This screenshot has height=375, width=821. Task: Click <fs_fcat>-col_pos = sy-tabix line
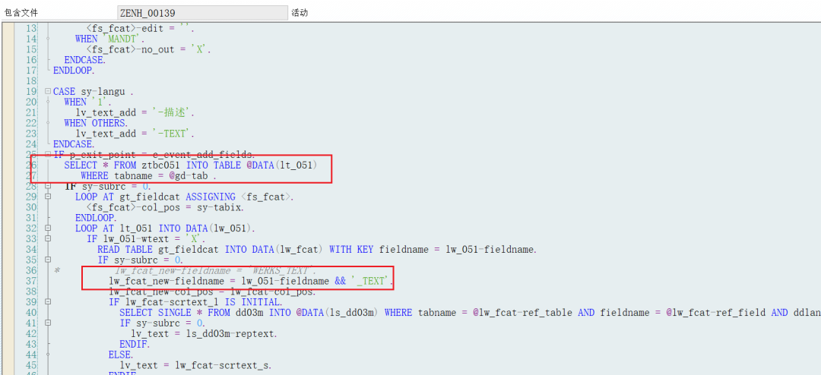[x=165, y=207]
